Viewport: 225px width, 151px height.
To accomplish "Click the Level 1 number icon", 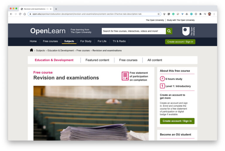I will coord(162,86).
